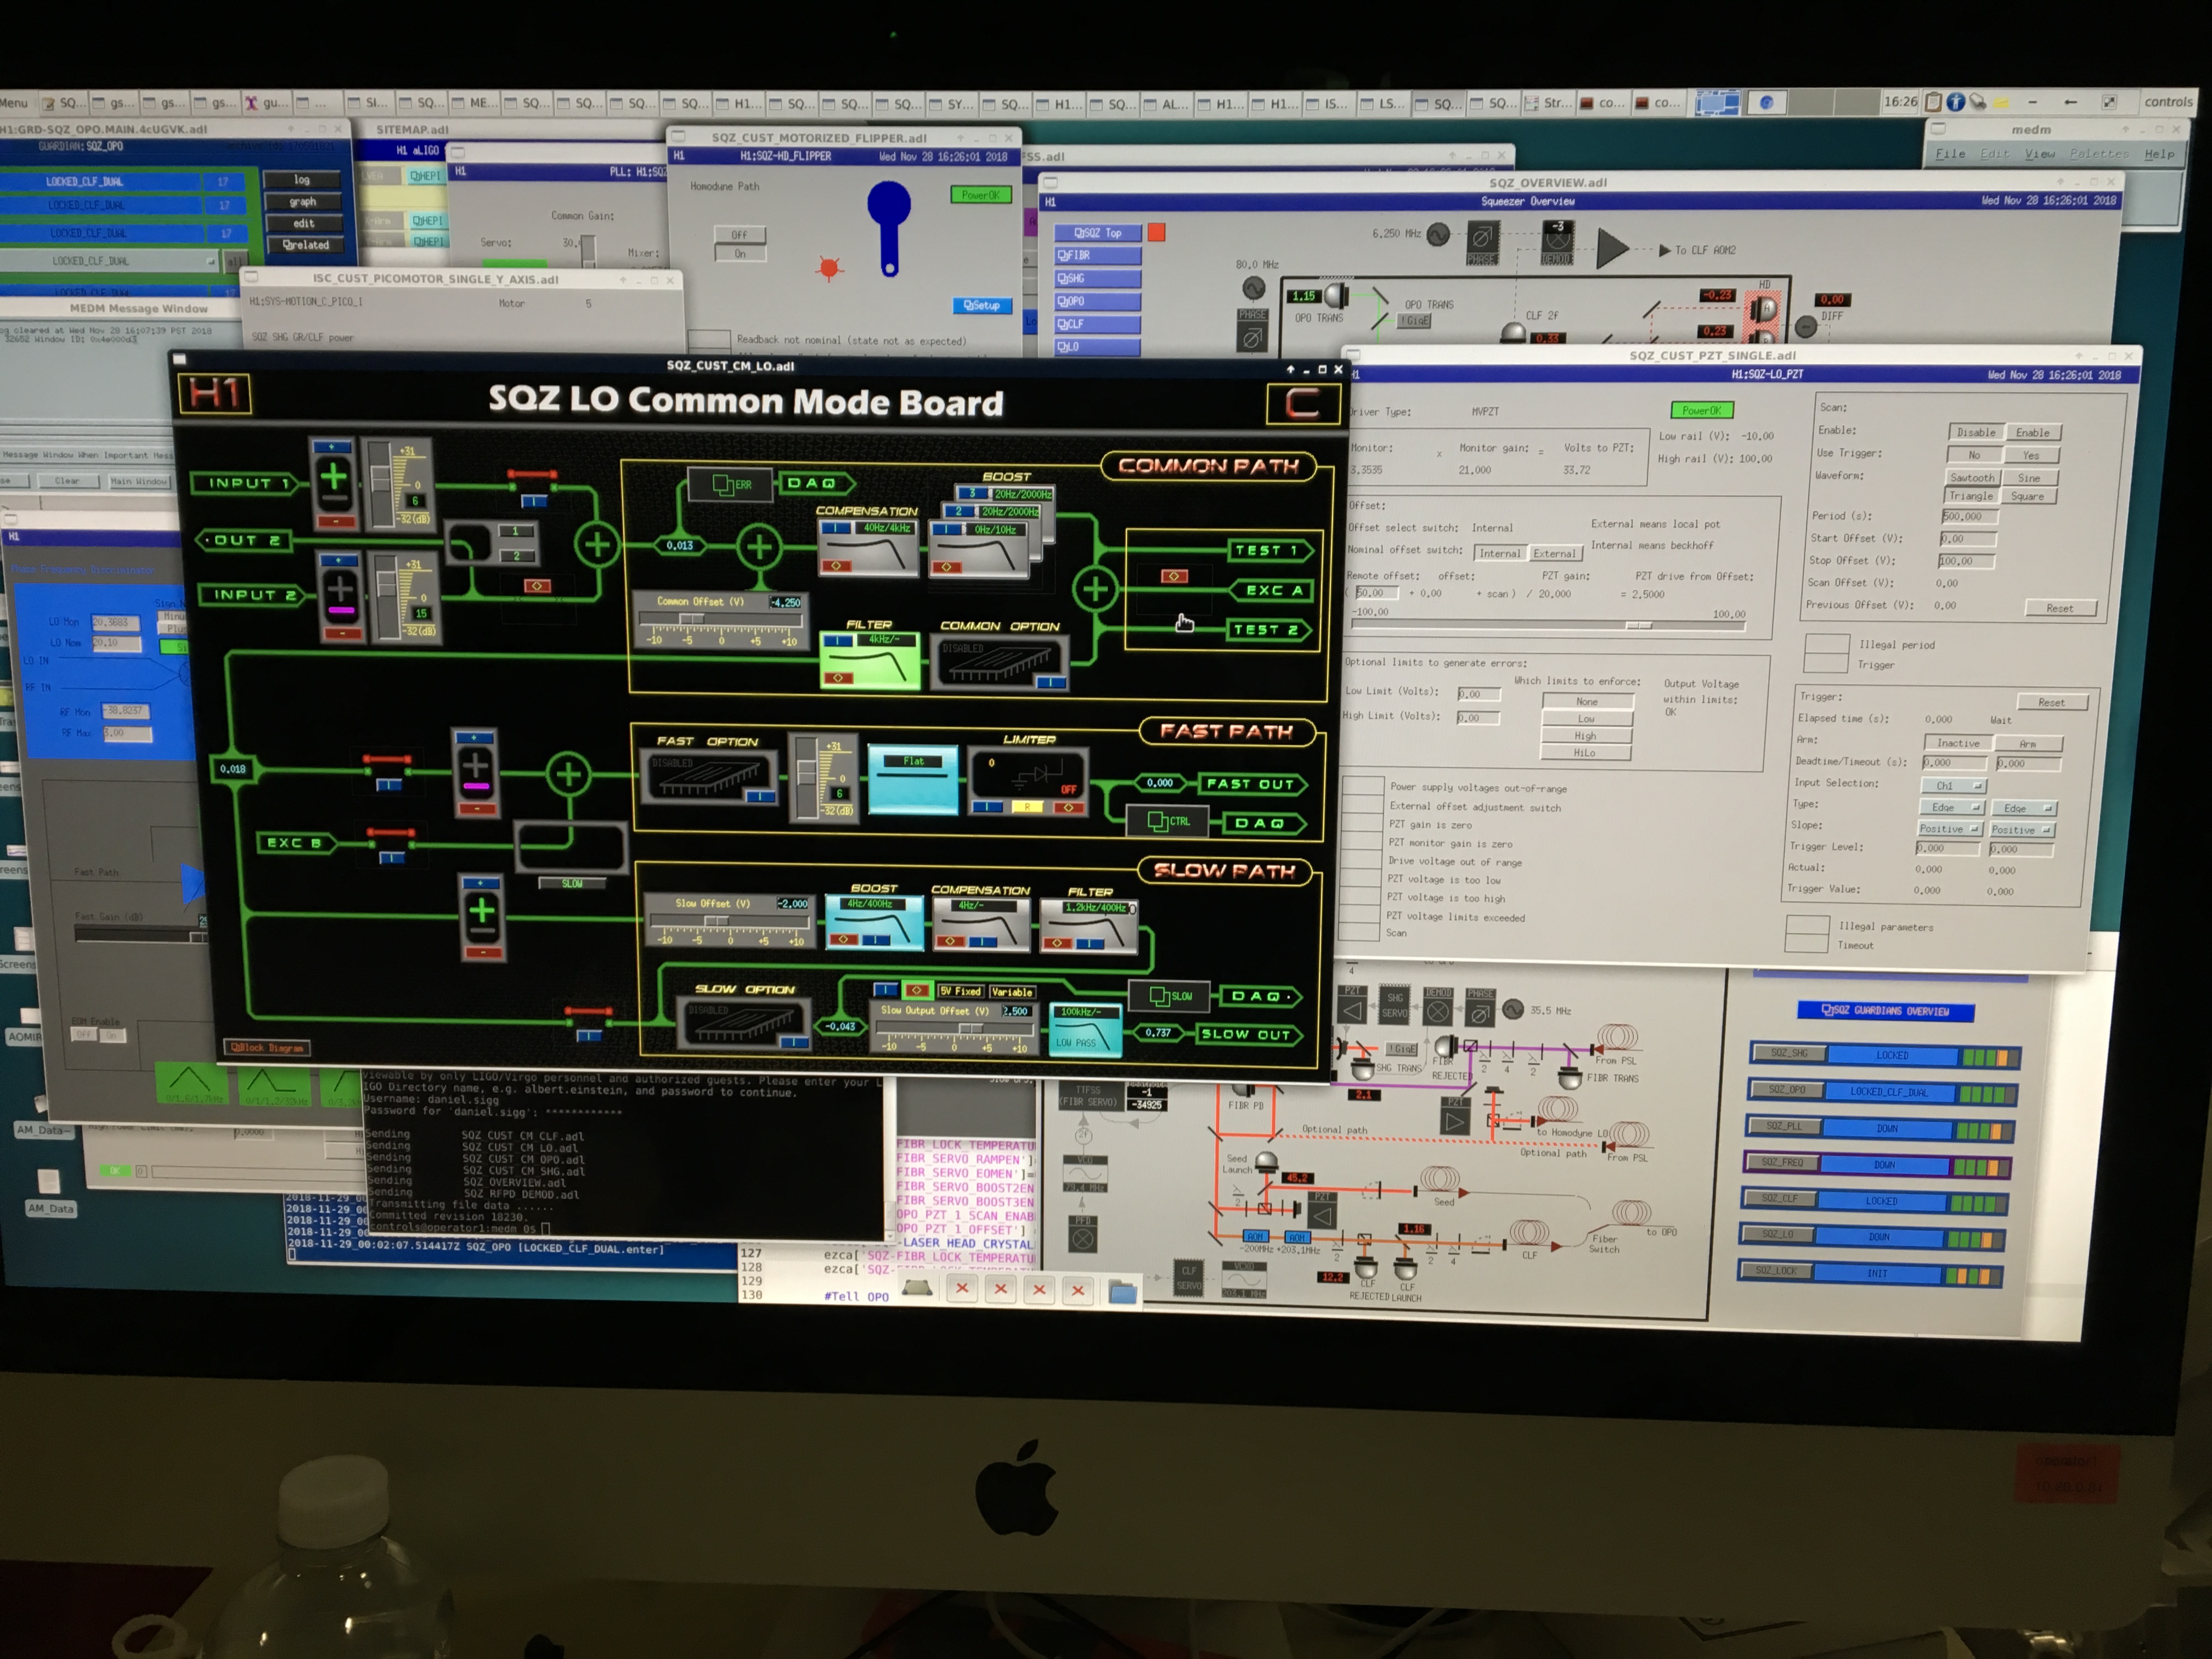Open the View menu in the medm window

point(2040,154)
